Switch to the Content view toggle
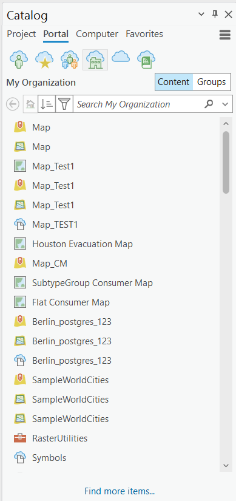This screenshot has height=501, width=236. coord(174,82)
